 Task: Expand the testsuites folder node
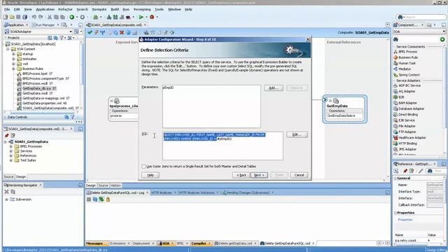pos(13,59)
